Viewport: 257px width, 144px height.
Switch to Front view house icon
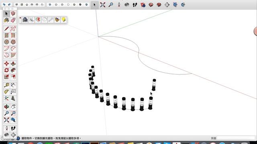coord(27,5)
